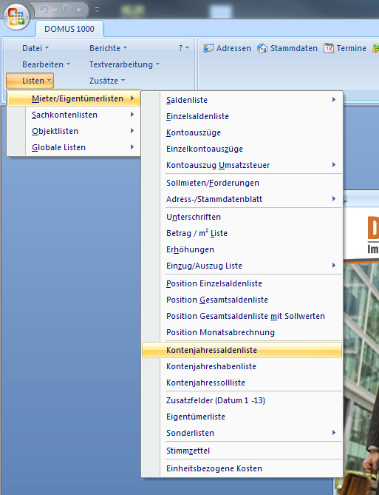Choose Eigentümerliste entry
The width and height of the screenshot is (379, 495).
point(242,417)
